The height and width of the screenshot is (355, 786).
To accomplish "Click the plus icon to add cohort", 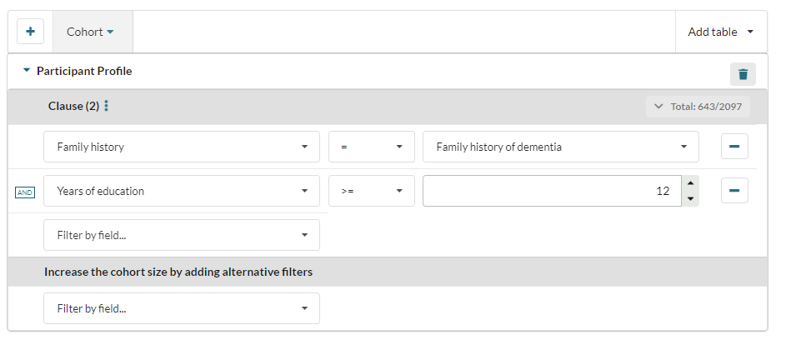I will click(31, 32).
